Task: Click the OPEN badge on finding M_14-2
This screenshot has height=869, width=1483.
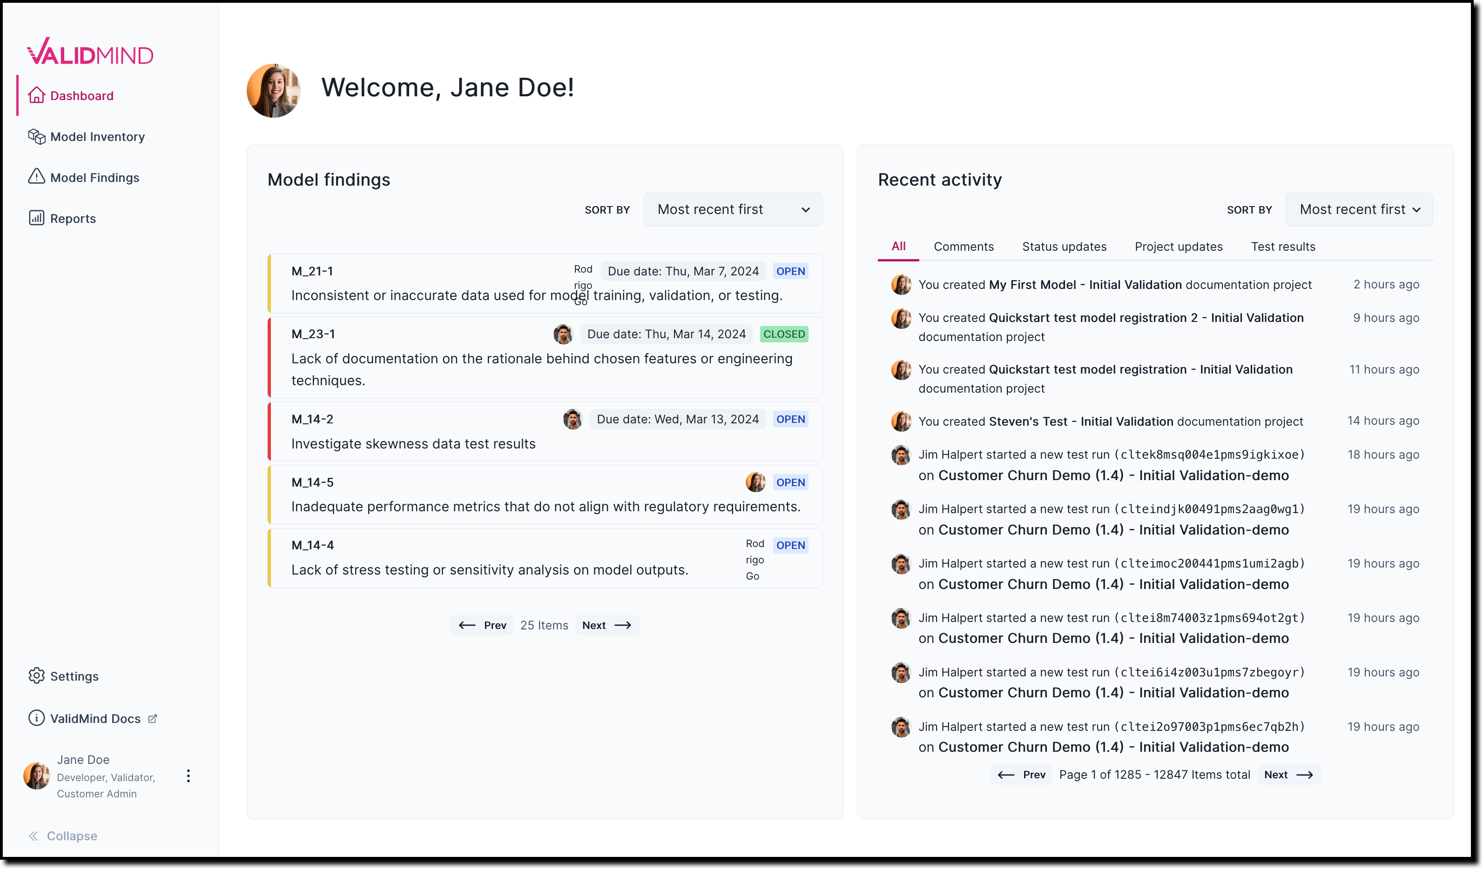Action: [x=790, y=419]
